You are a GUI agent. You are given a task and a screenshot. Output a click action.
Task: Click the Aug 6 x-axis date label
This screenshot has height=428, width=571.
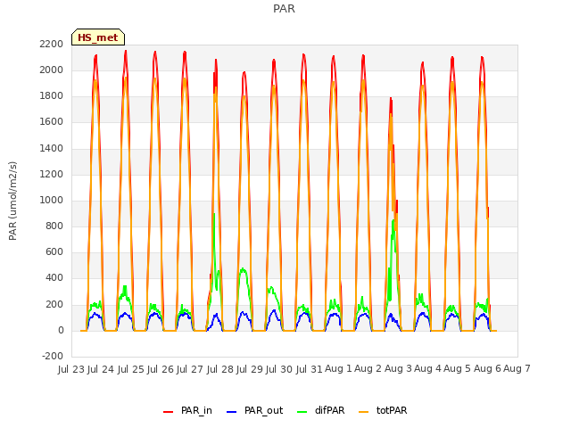pyautogui.click(x=487, y=369)
